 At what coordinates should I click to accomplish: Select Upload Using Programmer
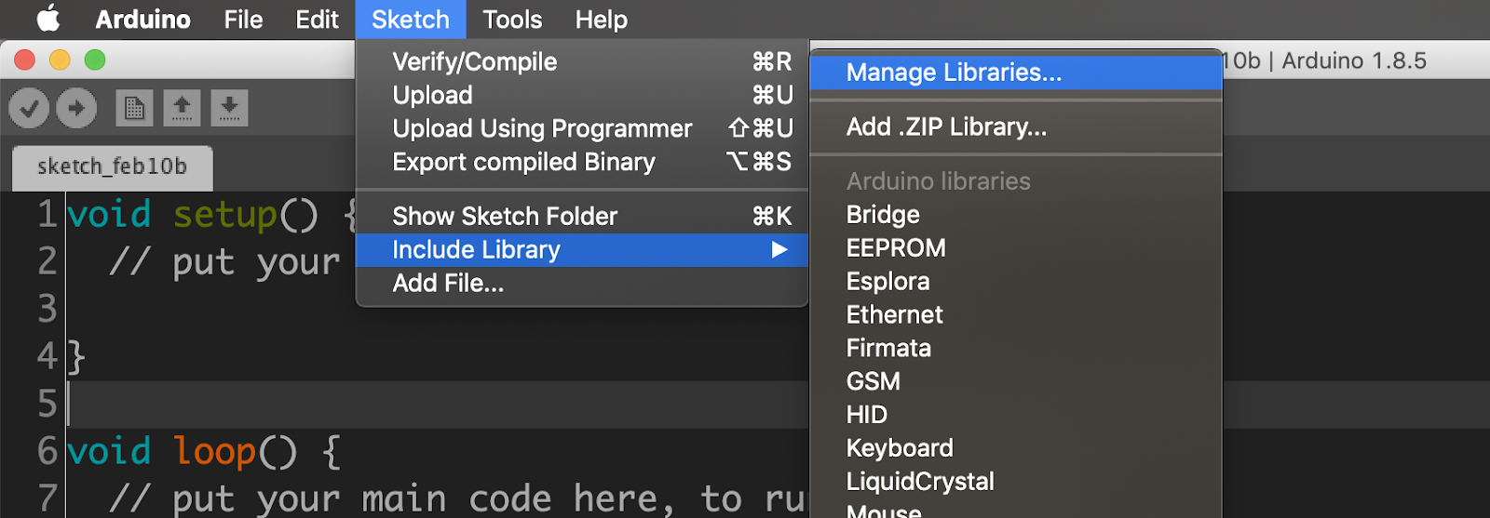(x=582, y=128)
